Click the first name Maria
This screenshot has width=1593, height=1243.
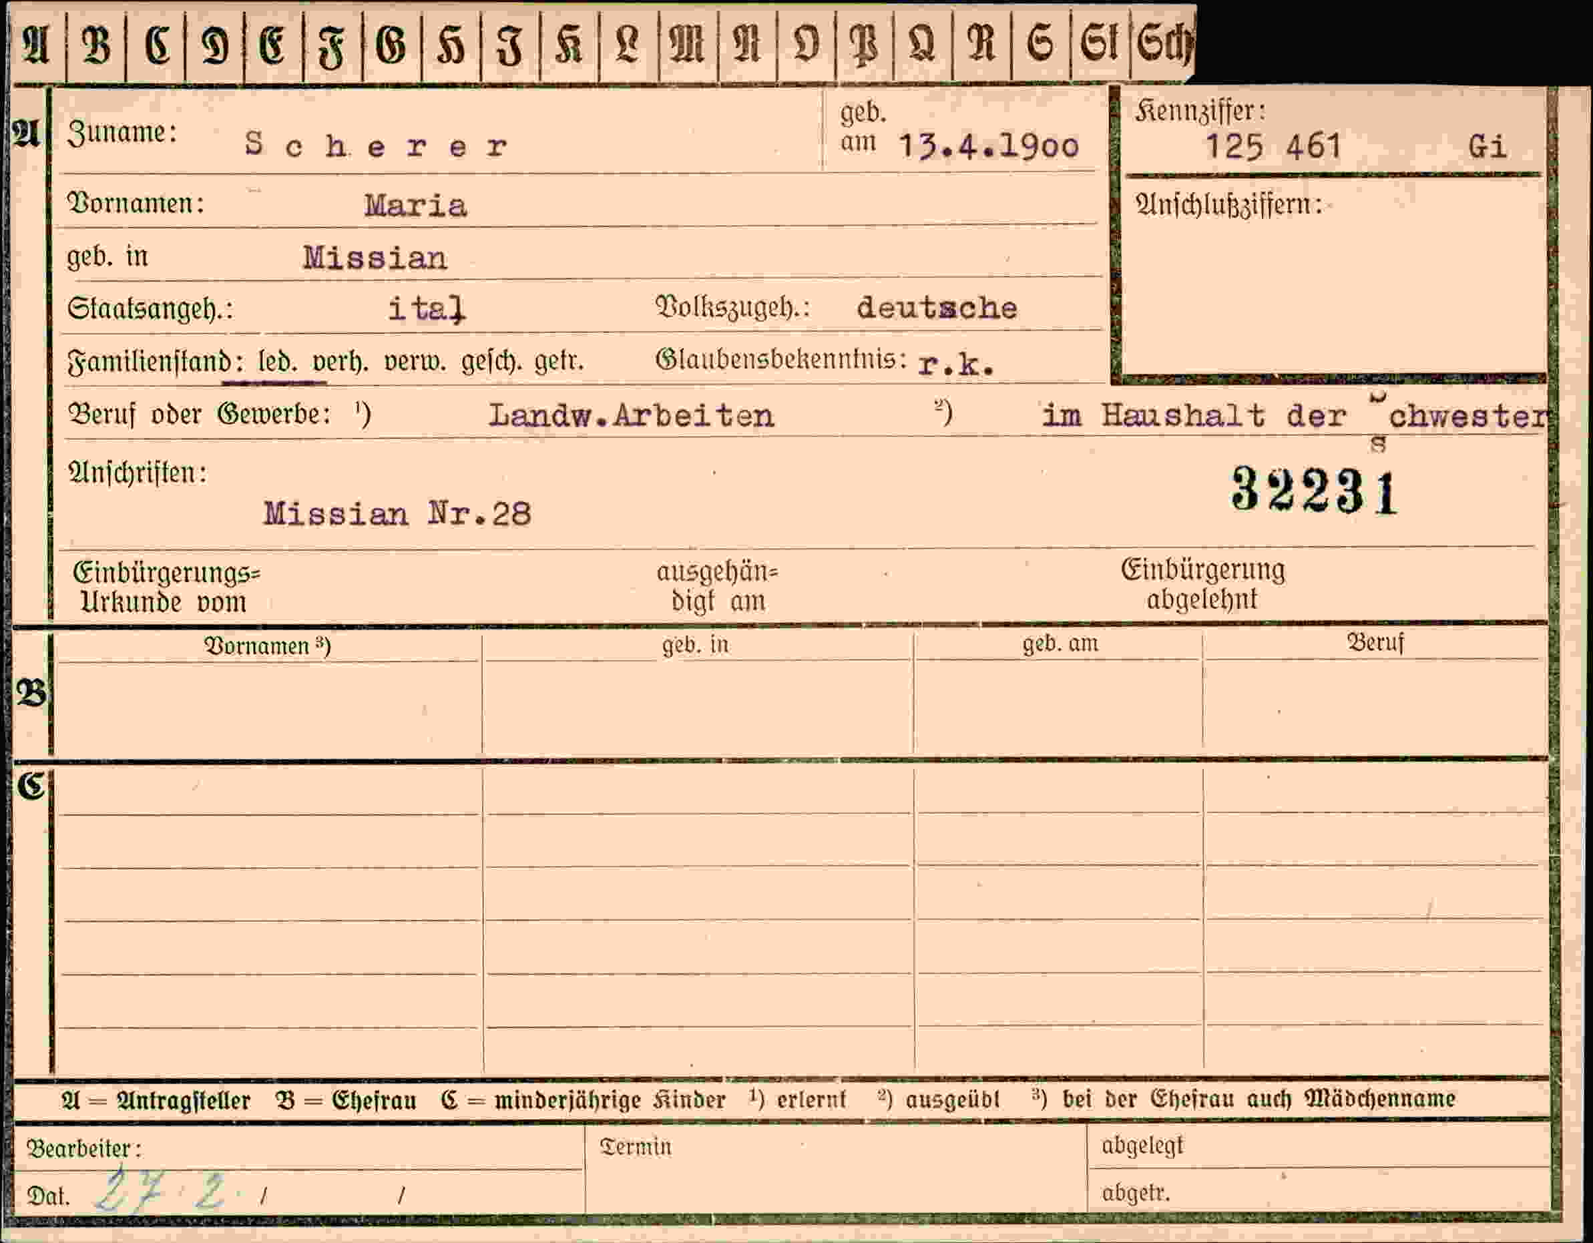tap(415, 205)
